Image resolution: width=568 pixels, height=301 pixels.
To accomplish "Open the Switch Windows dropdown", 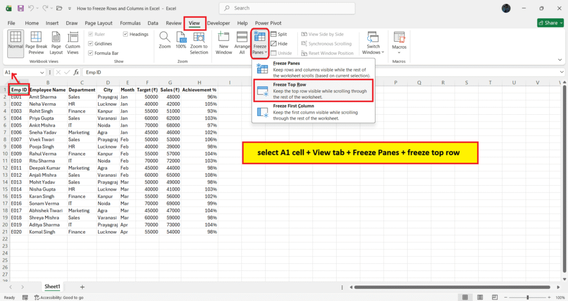I will pos(373,43).
